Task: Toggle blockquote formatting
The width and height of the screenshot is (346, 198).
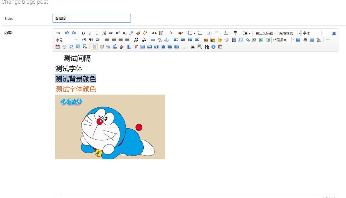Action: tap(154, 33)
